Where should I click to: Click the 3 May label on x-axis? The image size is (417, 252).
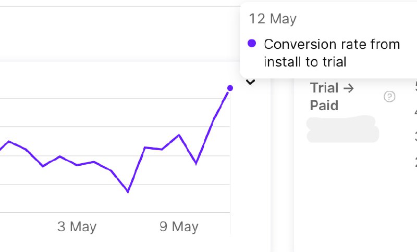point(77,227)
